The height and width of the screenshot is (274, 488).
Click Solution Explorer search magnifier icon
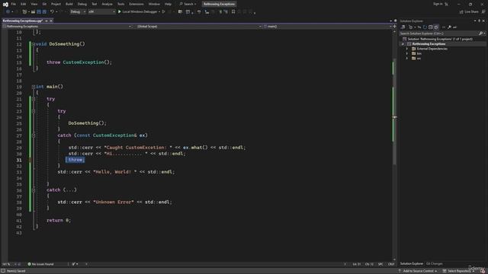[480, 33]
